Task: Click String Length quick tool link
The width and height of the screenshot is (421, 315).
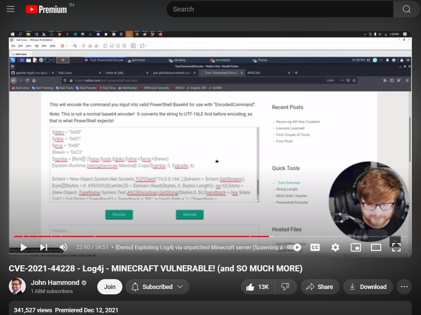Action: pyautogui.click(x=287, y=189)
